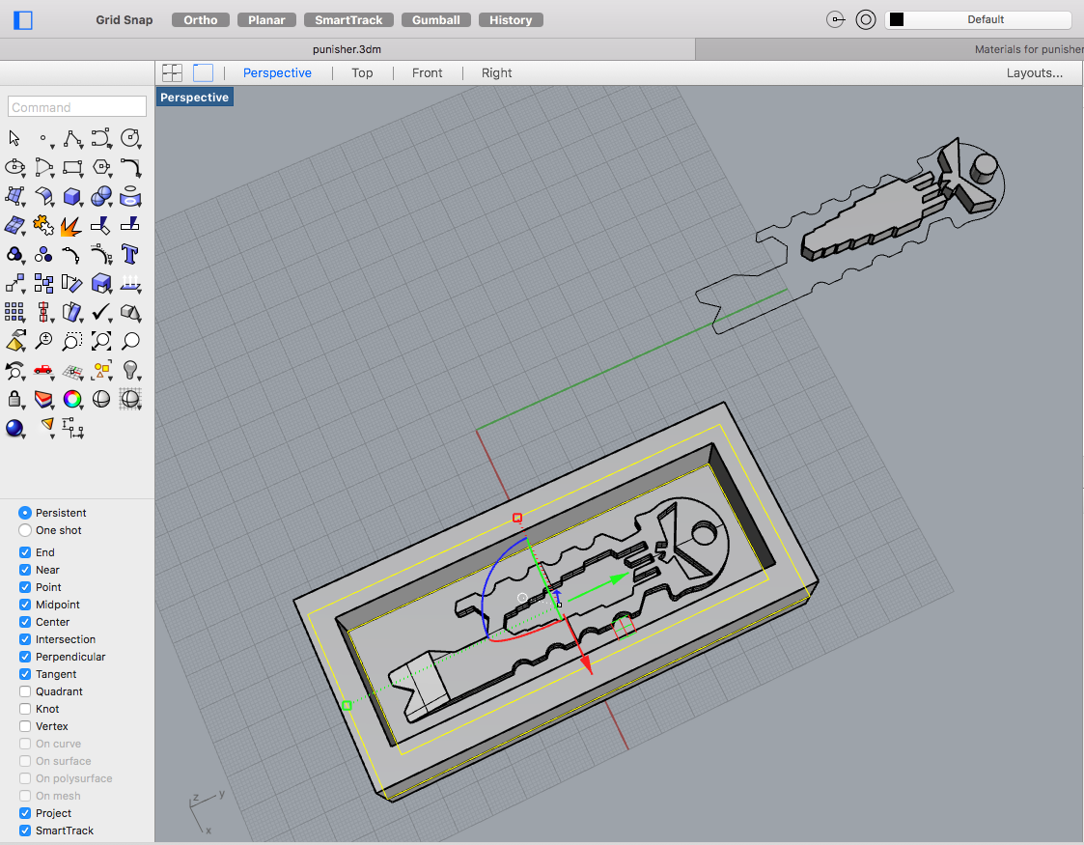Screen dimensions: 1084x845
Task: Toggle the left sidebar panel icon
Action: (x=23, y=20)
